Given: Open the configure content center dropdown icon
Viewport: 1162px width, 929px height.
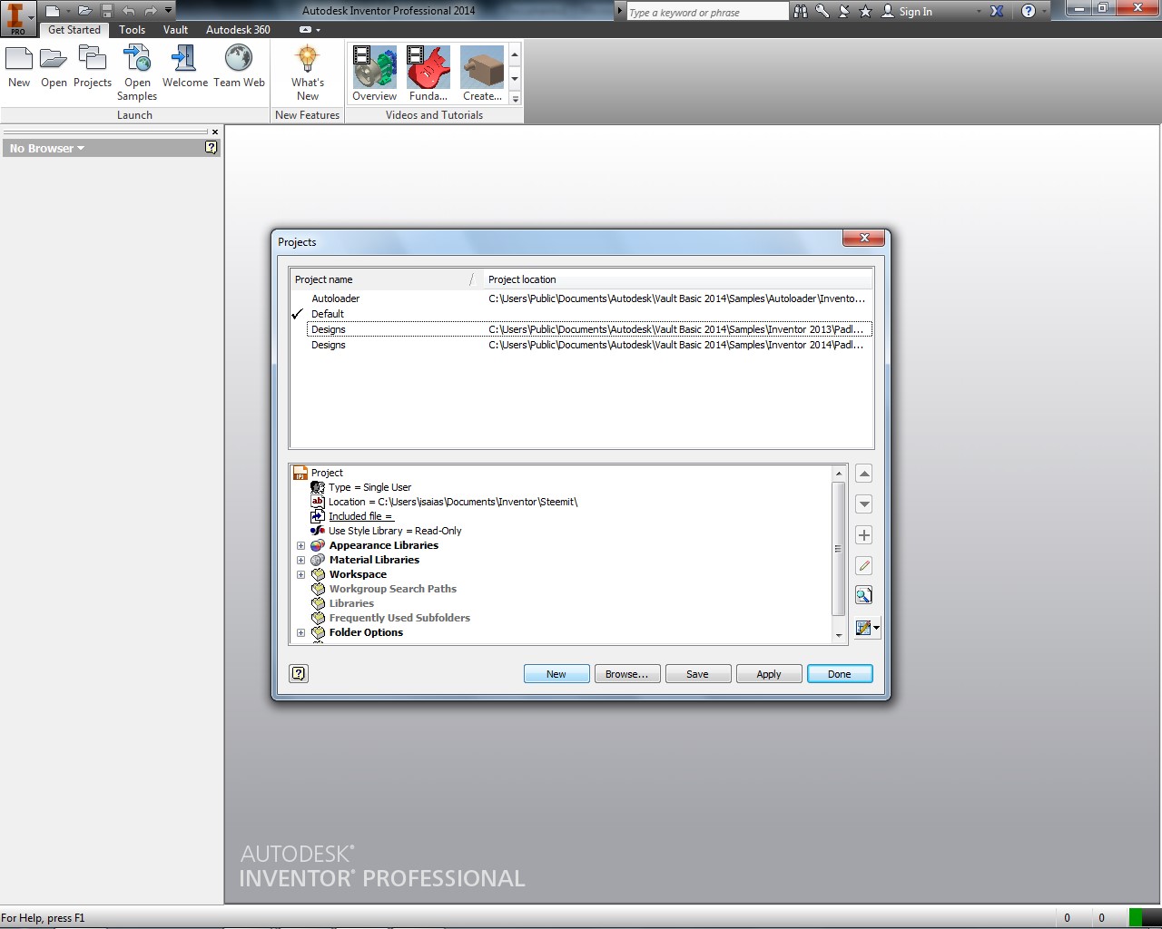Looking at the screenshot, I should (867, 627).
